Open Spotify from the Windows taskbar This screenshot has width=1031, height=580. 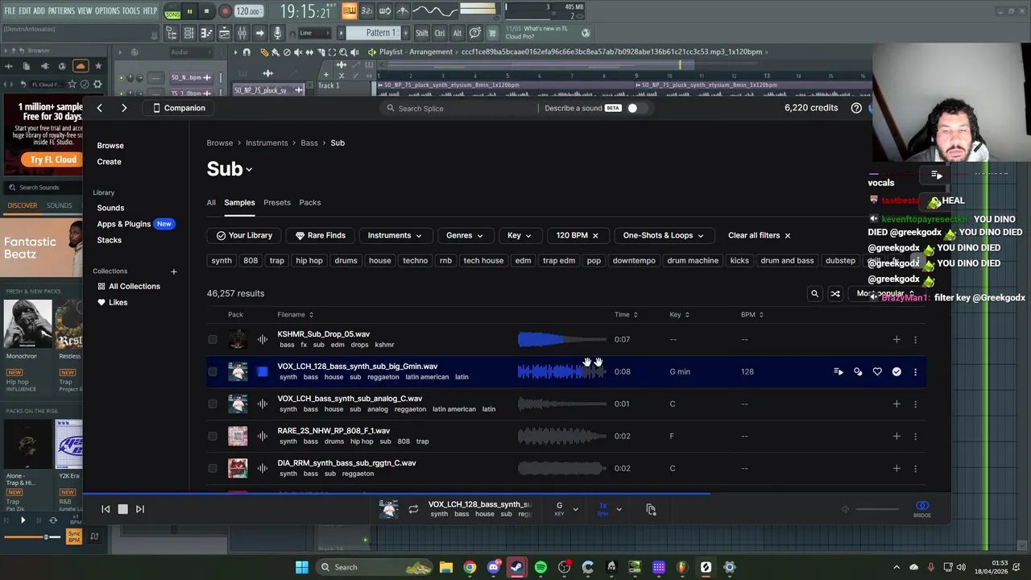click(540, 567)
